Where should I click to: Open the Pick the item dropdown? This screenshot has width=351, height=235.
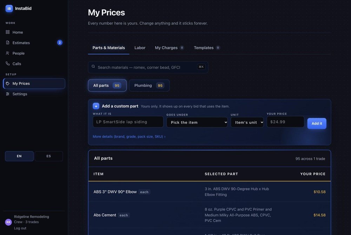(197, 122)
